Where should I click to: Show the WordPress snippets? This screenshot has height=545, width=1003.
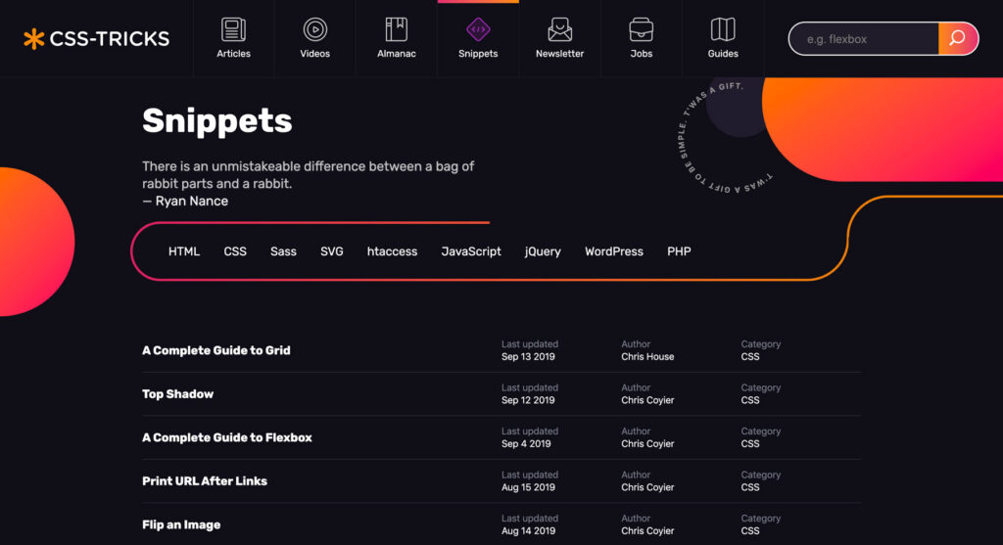(614, 251)
